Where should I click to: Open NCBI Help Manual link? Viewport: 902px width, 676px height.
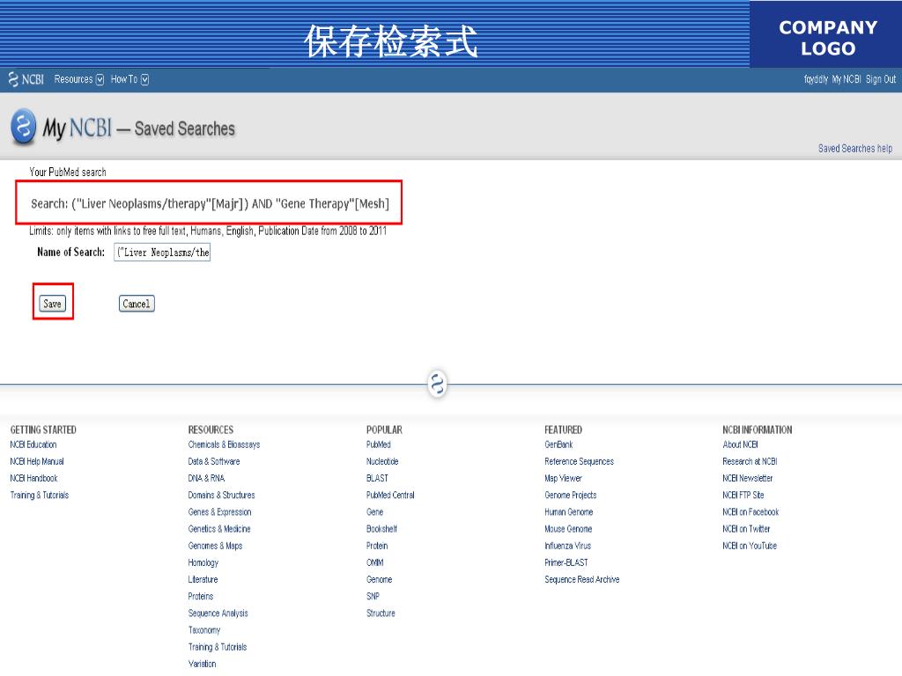pyautogui.click(x=37, y=461)
